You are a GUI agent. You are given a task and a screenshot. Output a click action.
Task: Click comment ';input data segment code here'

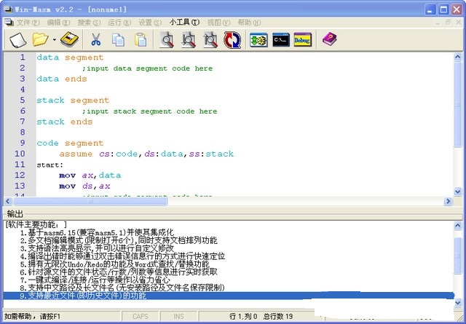click(x=147, y=68)
